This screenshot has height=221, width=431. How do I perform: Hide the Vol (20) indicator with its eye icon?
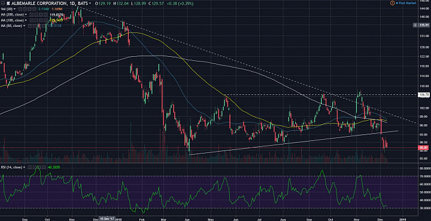click(x=20, y=9)
